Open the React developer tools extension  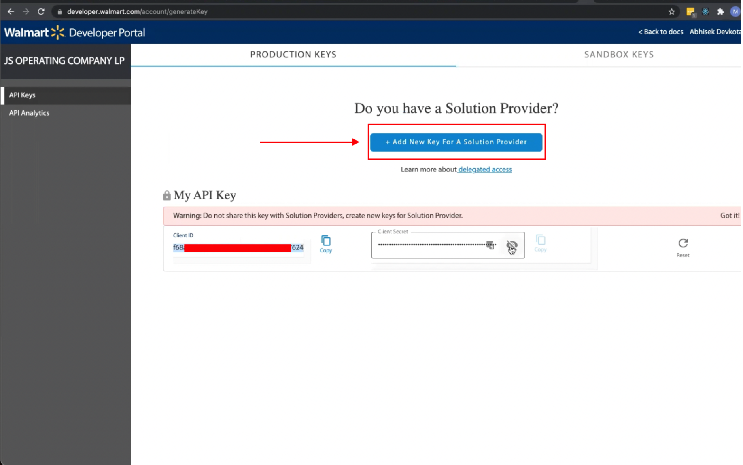coord(705,12)
